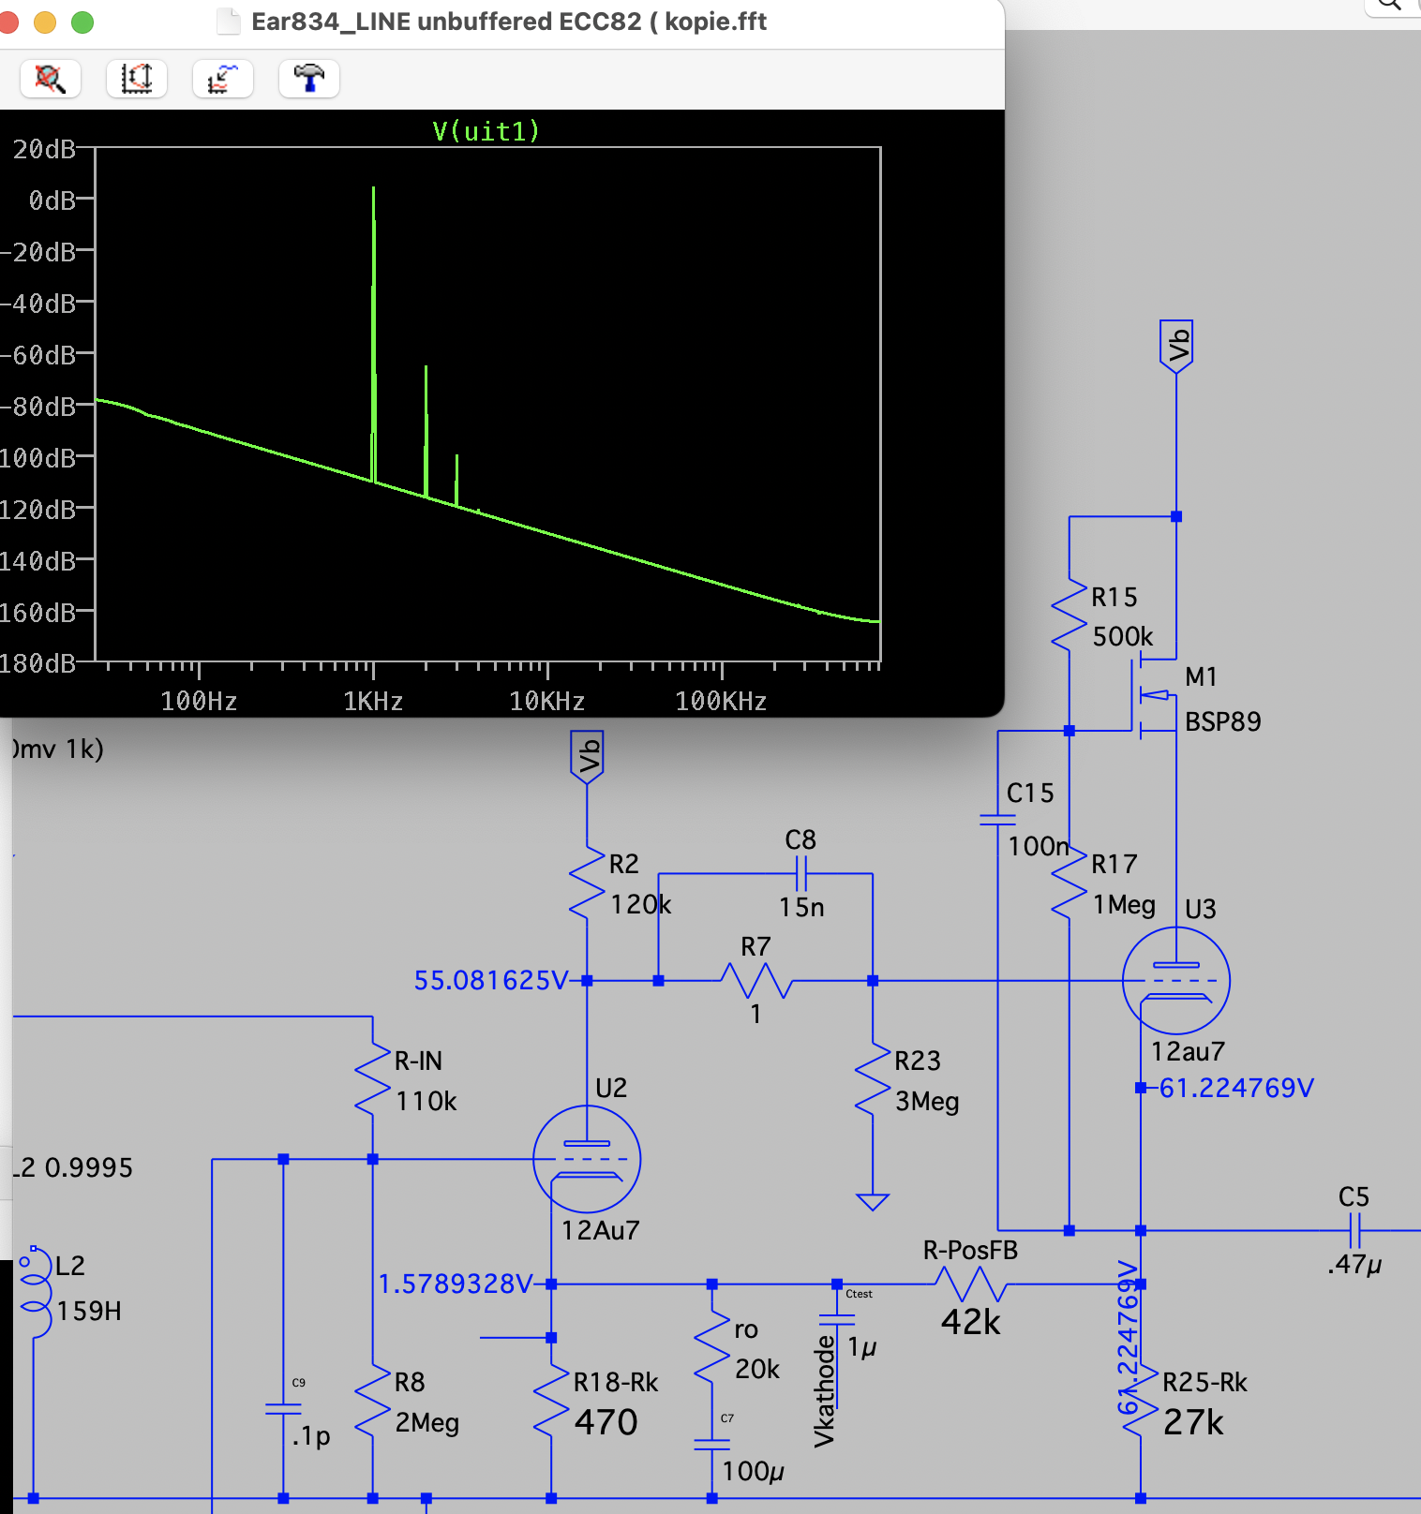Click the R-IN value 110k
Screen dimensions: 1421x1514
click(426, 1102)
